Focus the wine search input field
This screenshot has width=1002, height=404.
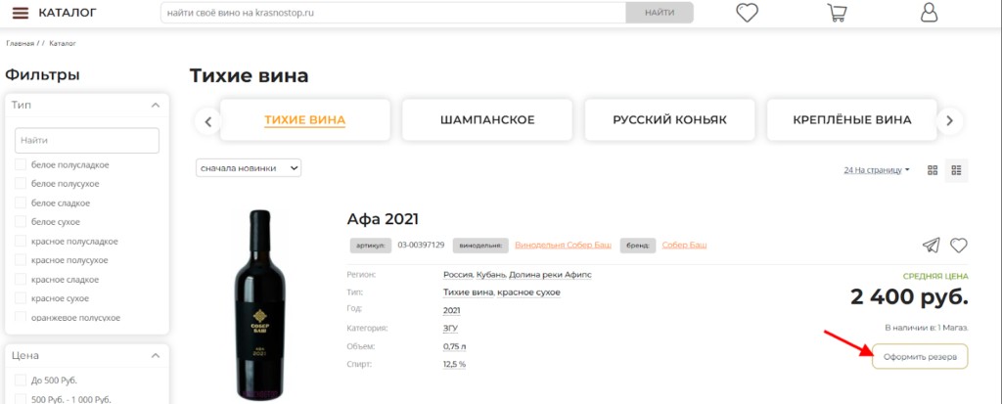[x=391, y=13]
